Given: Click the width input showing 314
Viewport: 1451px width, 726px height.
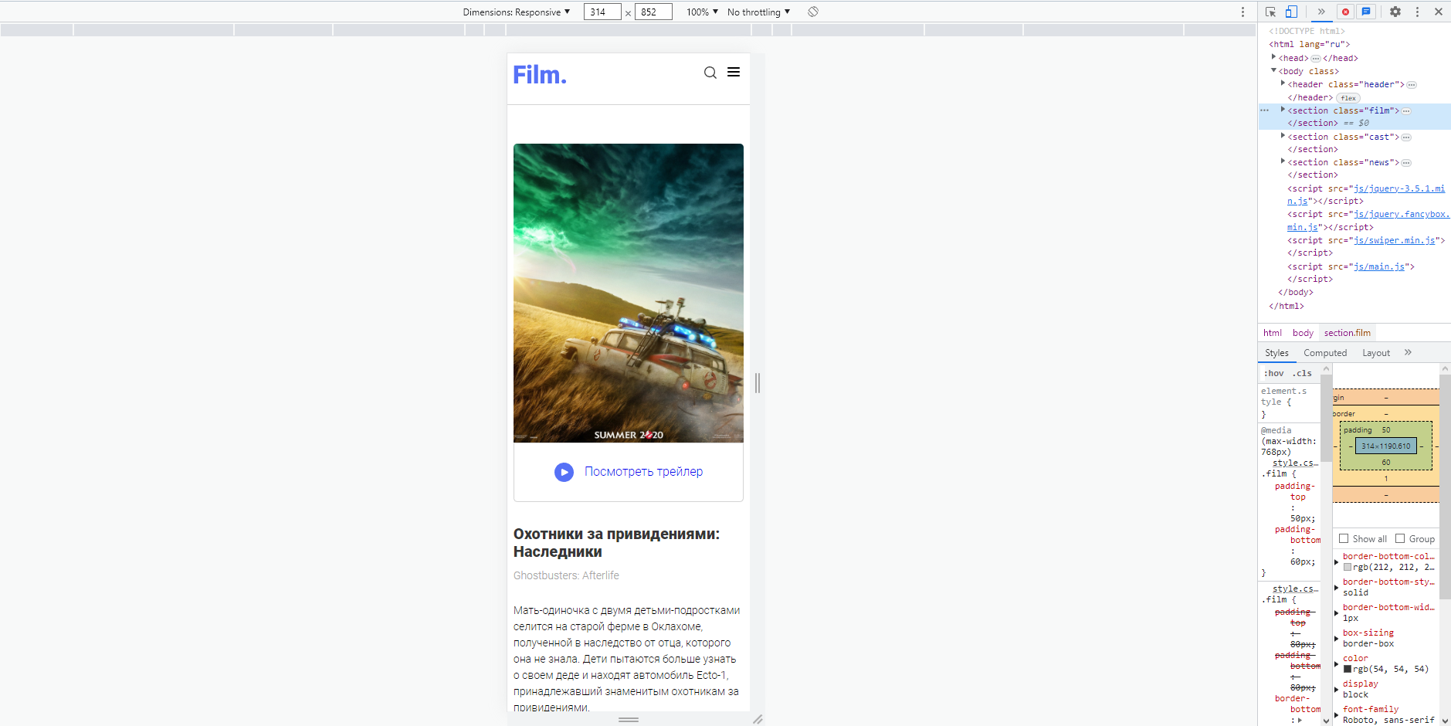Looking at the screenshot, I should click(x=603, y=12).
